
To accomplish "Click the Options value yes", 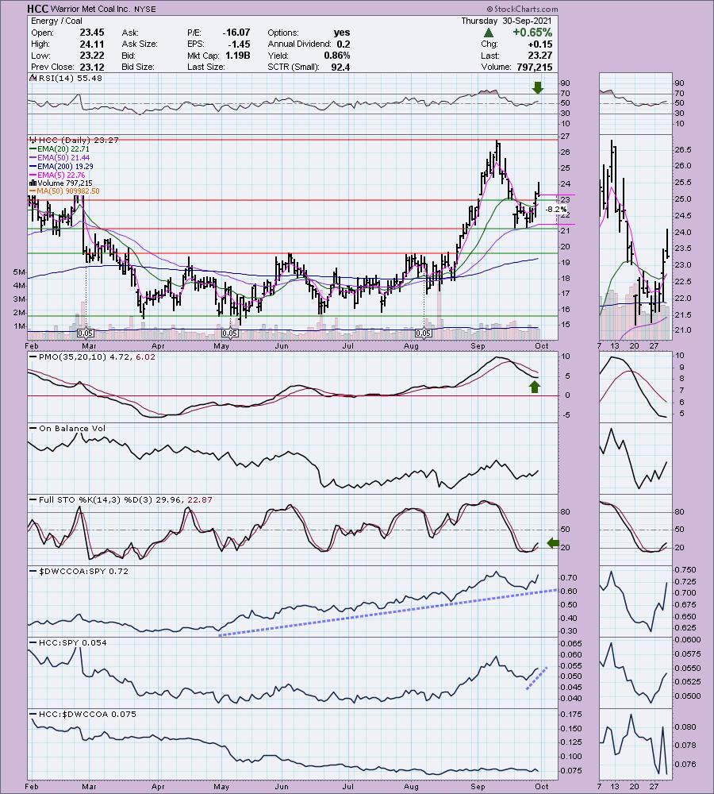I will click(x=342, y=33).
